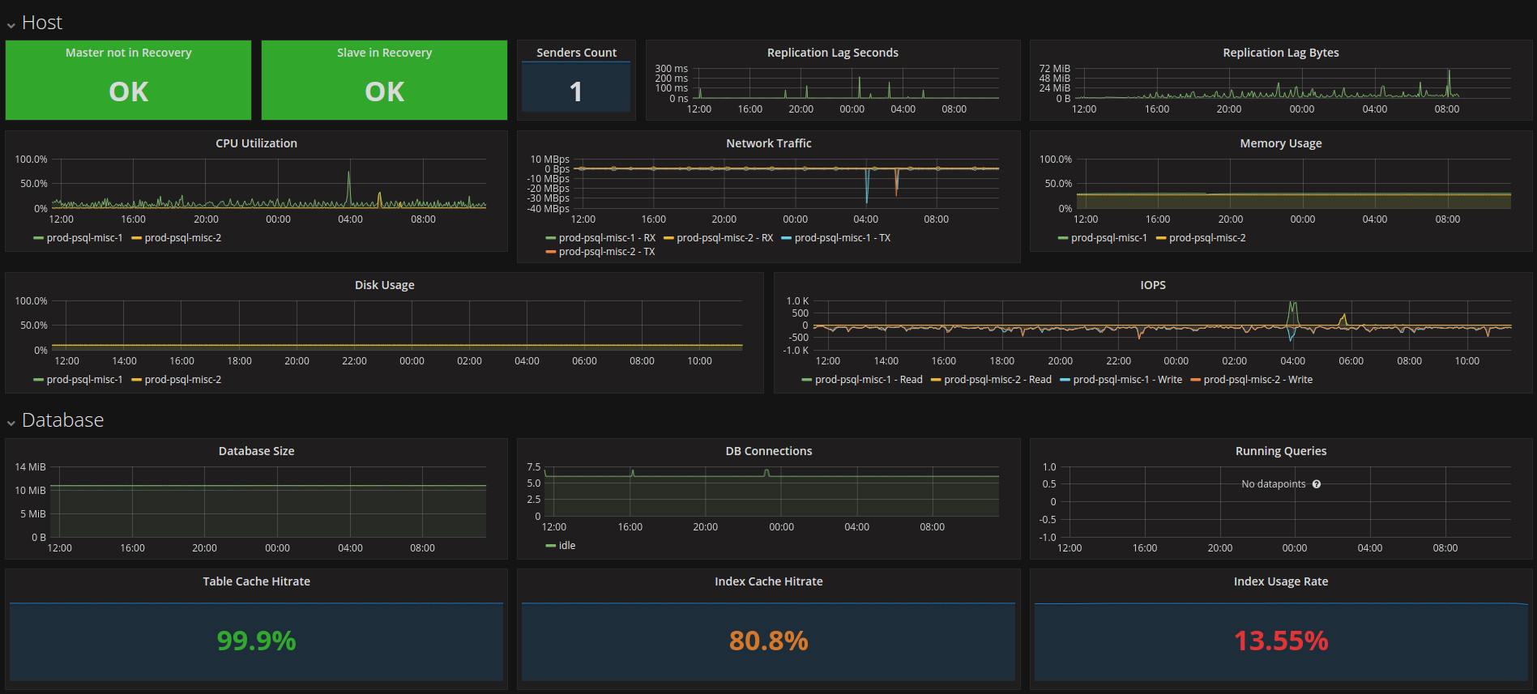Click blue marker of prod-psql-misc-1 - TX legend
Screen dimensions: 1537x694
click(786, 238)
